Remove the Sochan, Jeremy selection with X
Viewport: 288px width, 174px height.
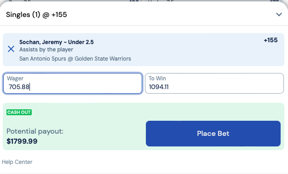pyautogui.click(x=11, y=49)
